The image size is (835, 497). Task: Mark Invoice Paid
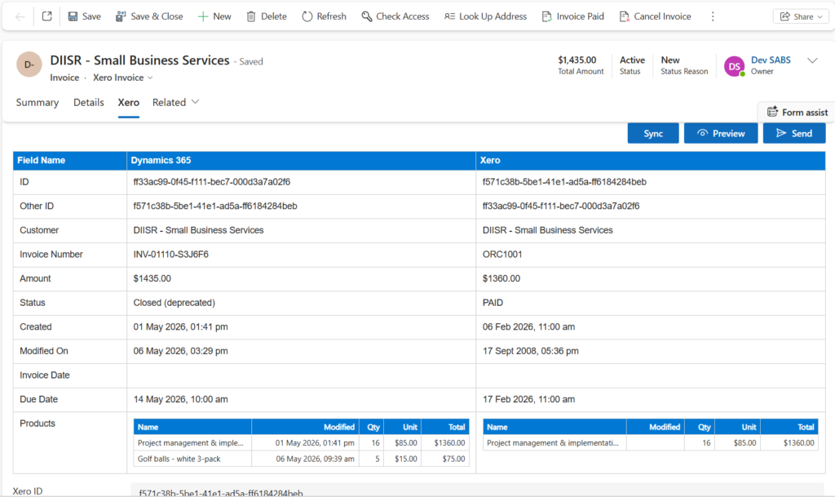point(573,16)
